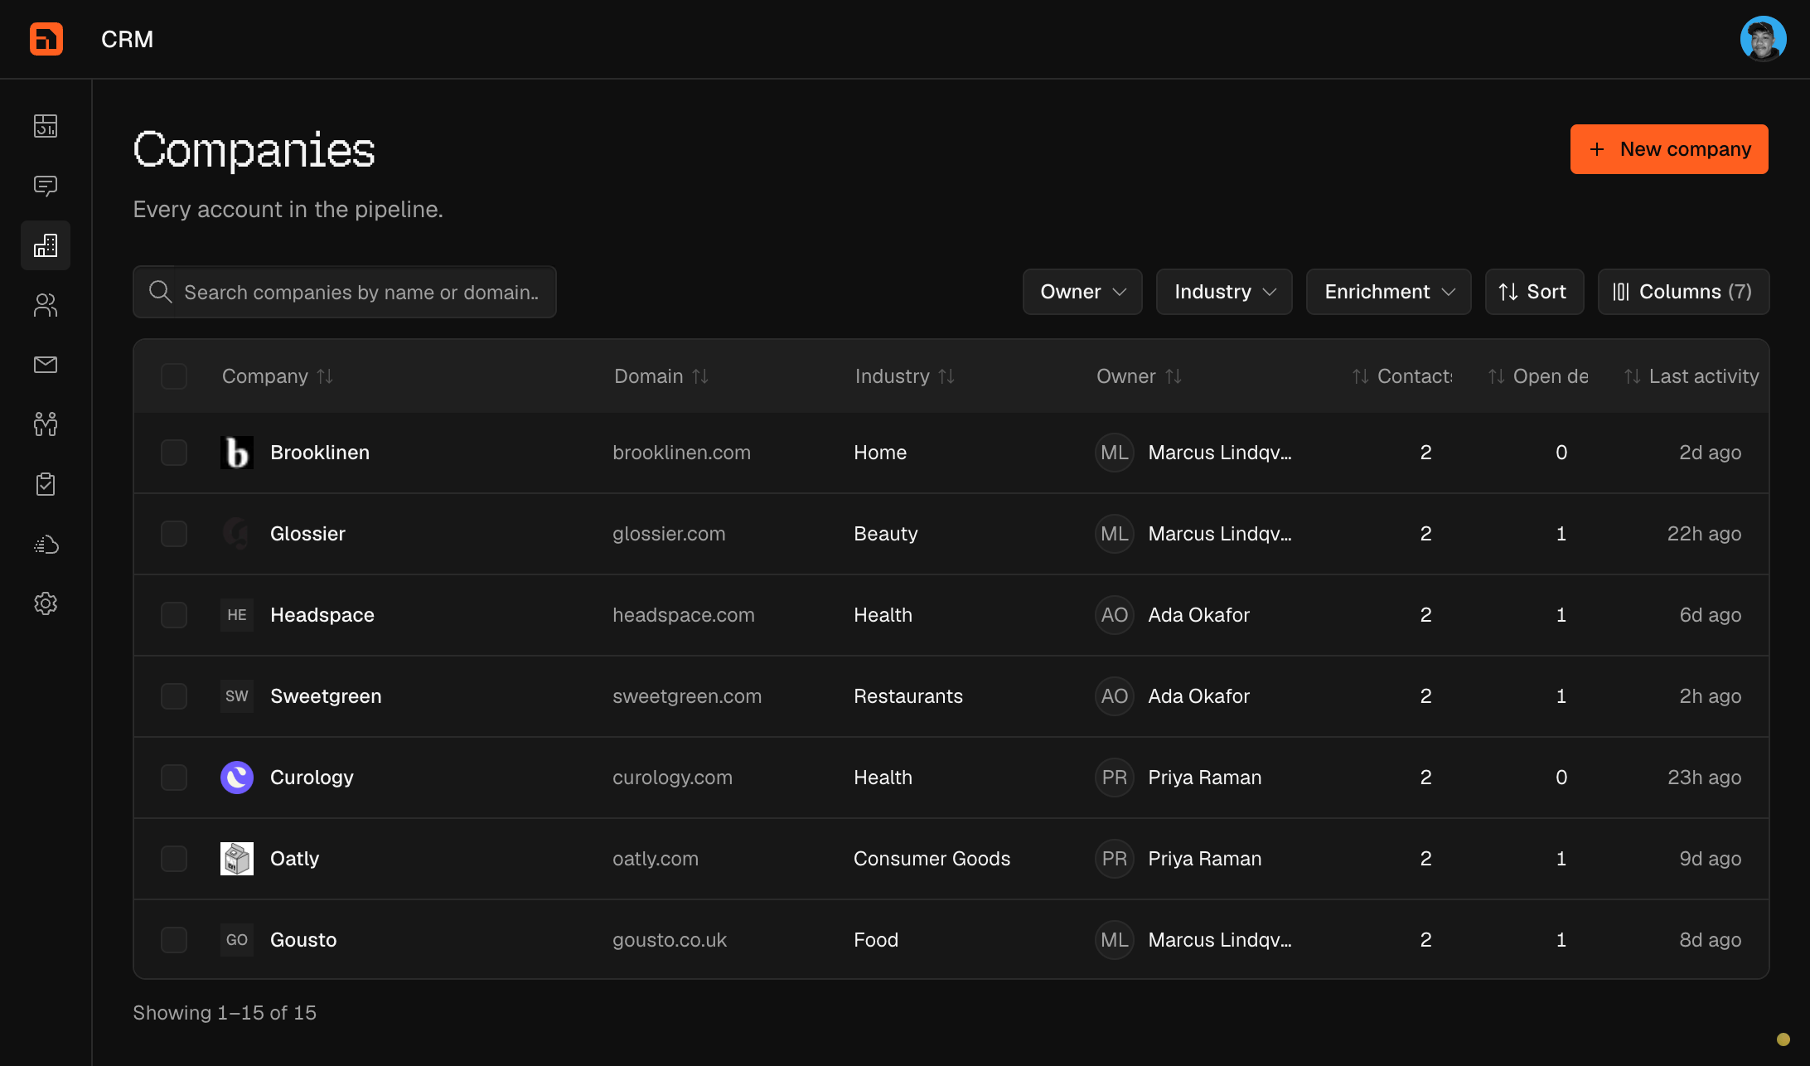Open the tasks clipboard icon in sidebar

coord(46,484)
